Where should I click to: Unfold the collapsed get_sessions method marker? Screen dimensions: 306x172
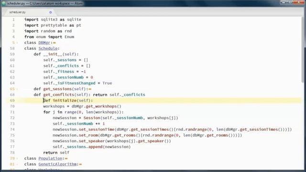(90, 89)
